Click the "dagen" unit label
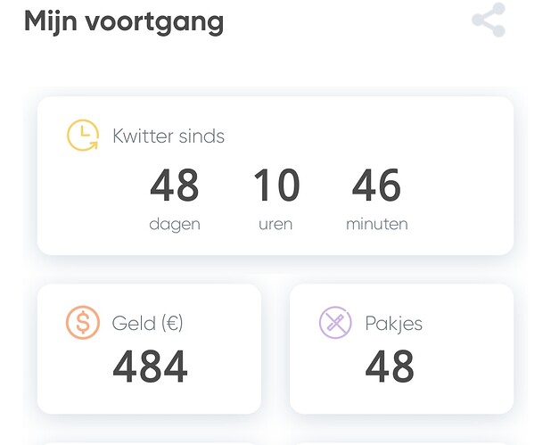 [175, 225]
